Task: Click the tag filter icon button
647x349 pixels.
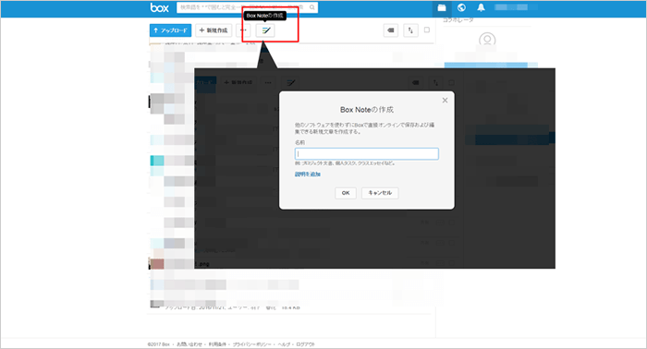Action: pos(391,30)
